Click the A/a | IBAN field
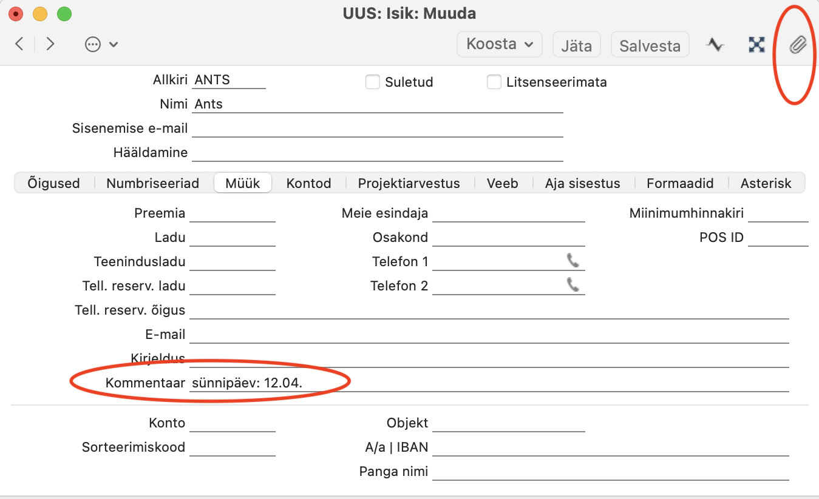 click(x=611, y=447)
